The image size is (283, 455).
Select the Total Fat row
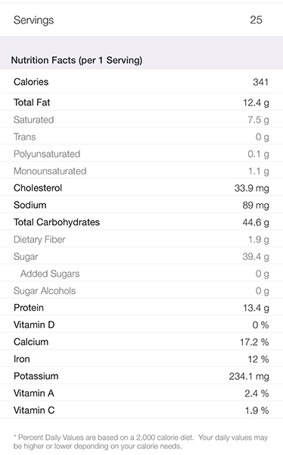(141, 102)
